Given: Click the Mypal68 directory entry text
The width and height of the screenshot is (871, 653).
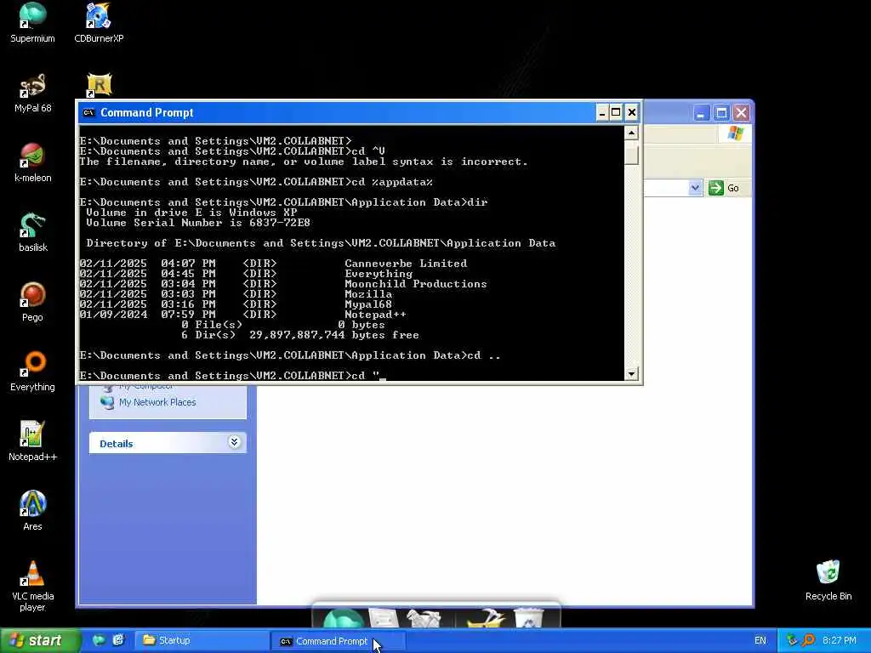Looking at the screenshot, I should click(368, 304).
